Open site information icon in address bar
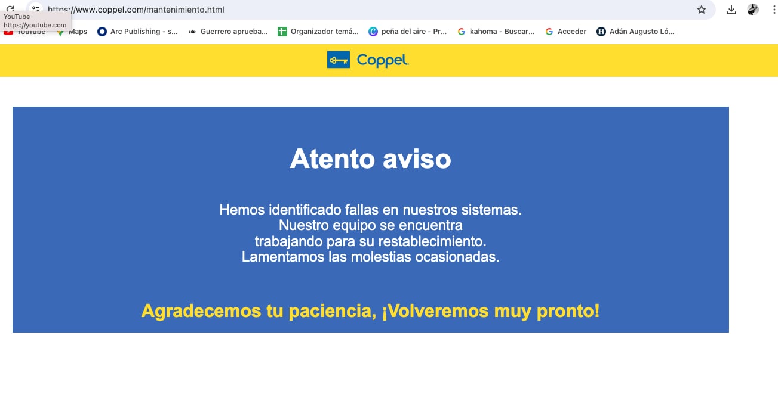The width and height of the screenshot is (778, 410). 36,9
